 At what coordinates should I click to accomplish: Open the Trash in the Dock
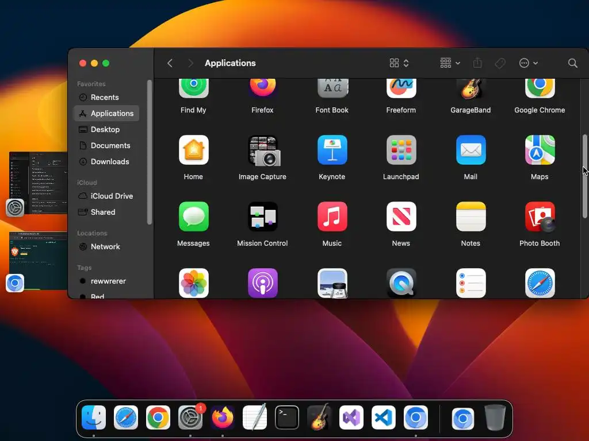[x=495, y=417]
